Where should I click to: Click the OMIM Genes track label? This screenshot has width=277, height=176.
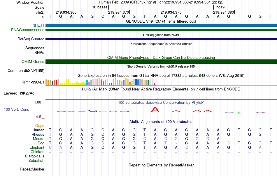pos(33,62)
